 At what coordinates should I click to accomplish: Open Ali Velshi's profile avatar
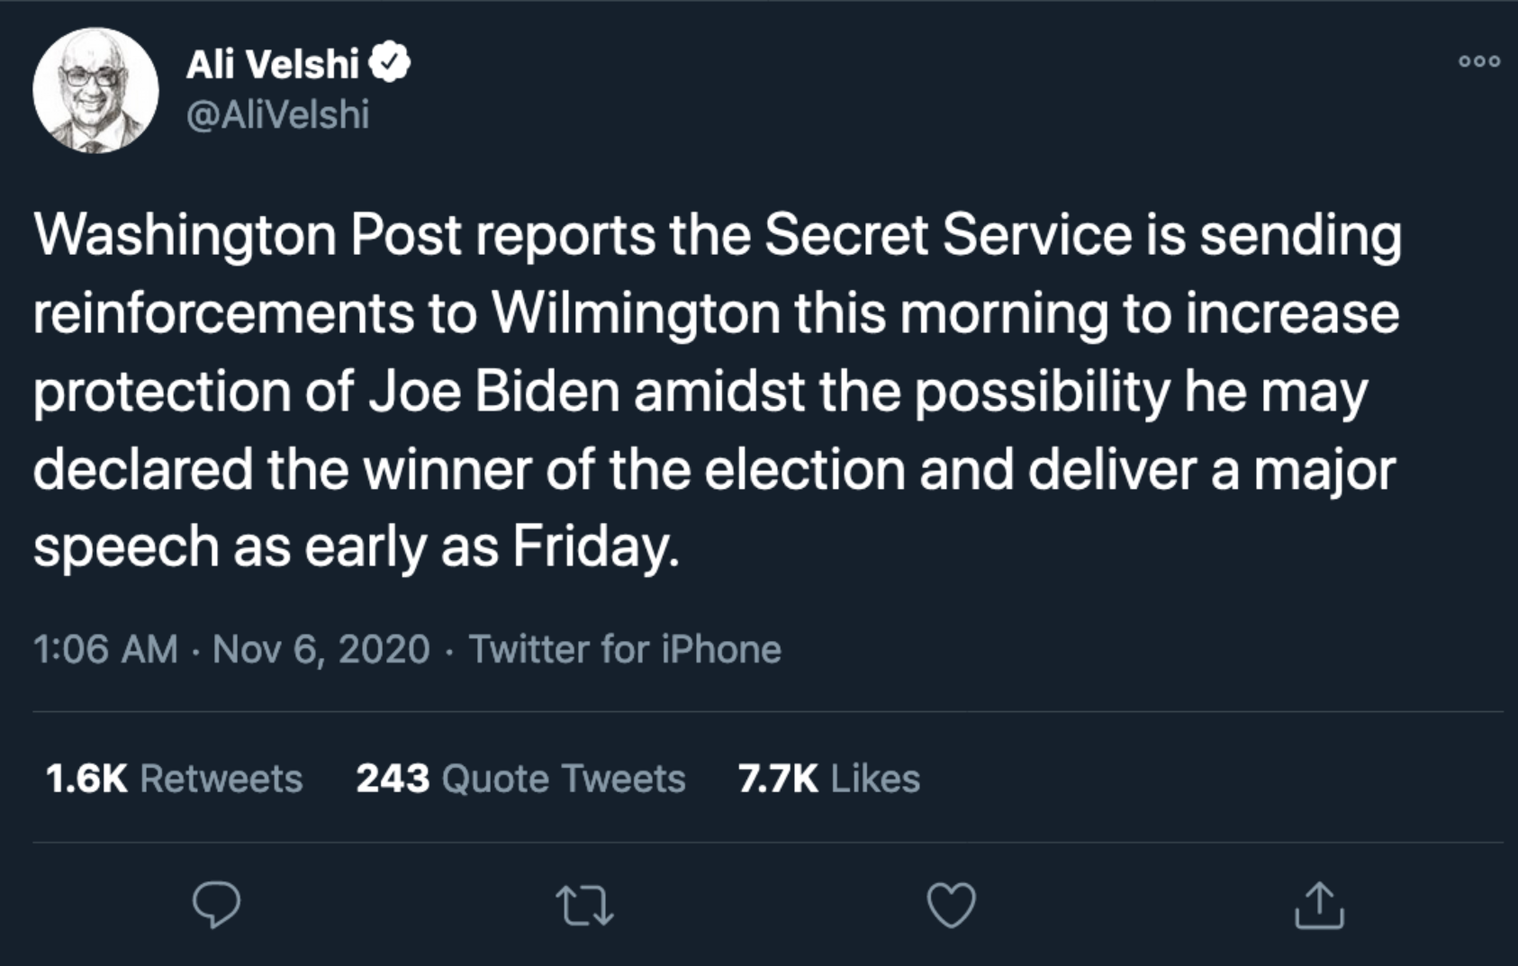pos(95,90)
